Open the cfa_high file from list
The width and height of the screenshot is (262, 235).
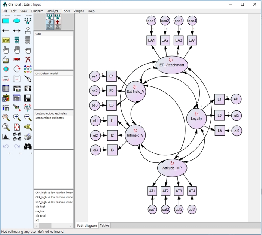[40, 207]
